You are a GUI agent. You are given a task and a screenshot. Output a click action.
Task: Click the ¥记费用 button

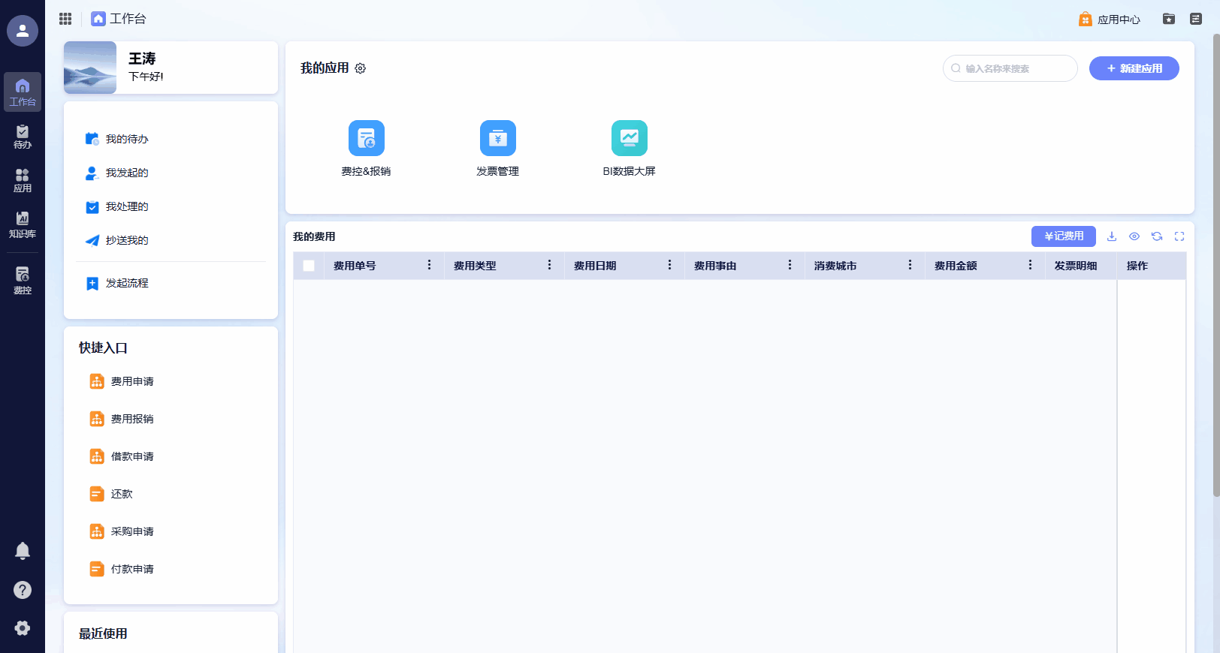(1064, 236)
